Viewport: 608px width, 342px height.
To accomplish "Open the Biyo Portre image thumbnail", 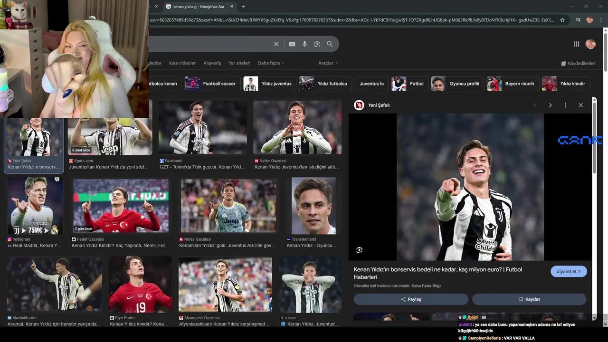I will [140, 285].
